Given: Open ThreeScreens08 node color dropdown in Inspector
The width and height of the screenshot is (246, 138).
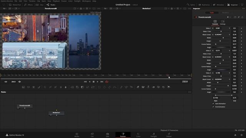Looking at the screenshot, I should 229,17.
